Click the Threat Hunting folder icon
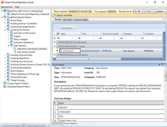This screenshot has width=167, height=127. click(x=8, y=80)
